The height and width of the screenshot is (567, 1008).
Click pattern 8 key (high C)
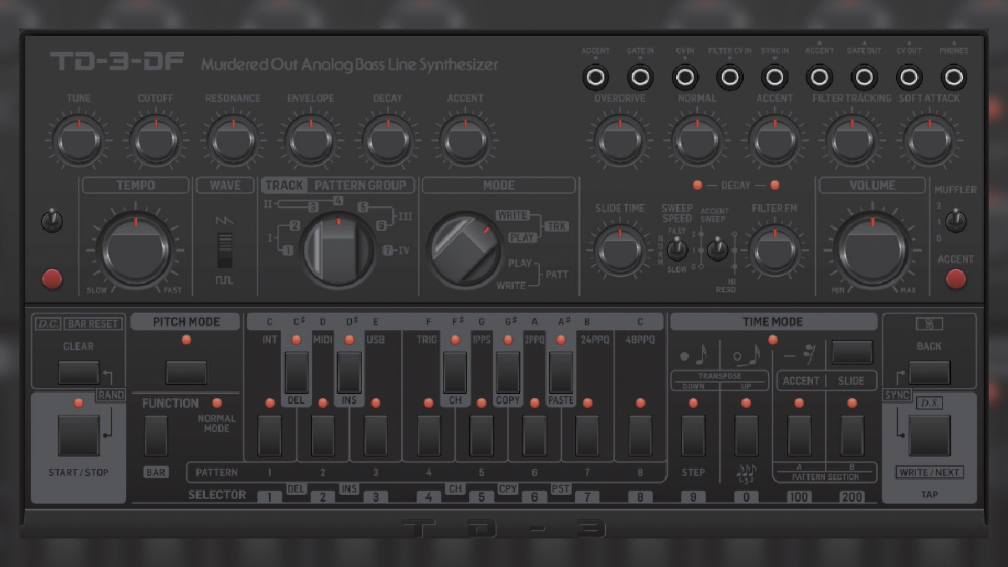coord(640,435)
